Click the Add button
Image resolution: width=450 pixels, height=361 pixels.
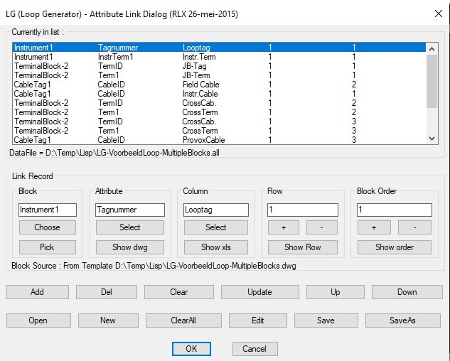[x=37, y=292]
